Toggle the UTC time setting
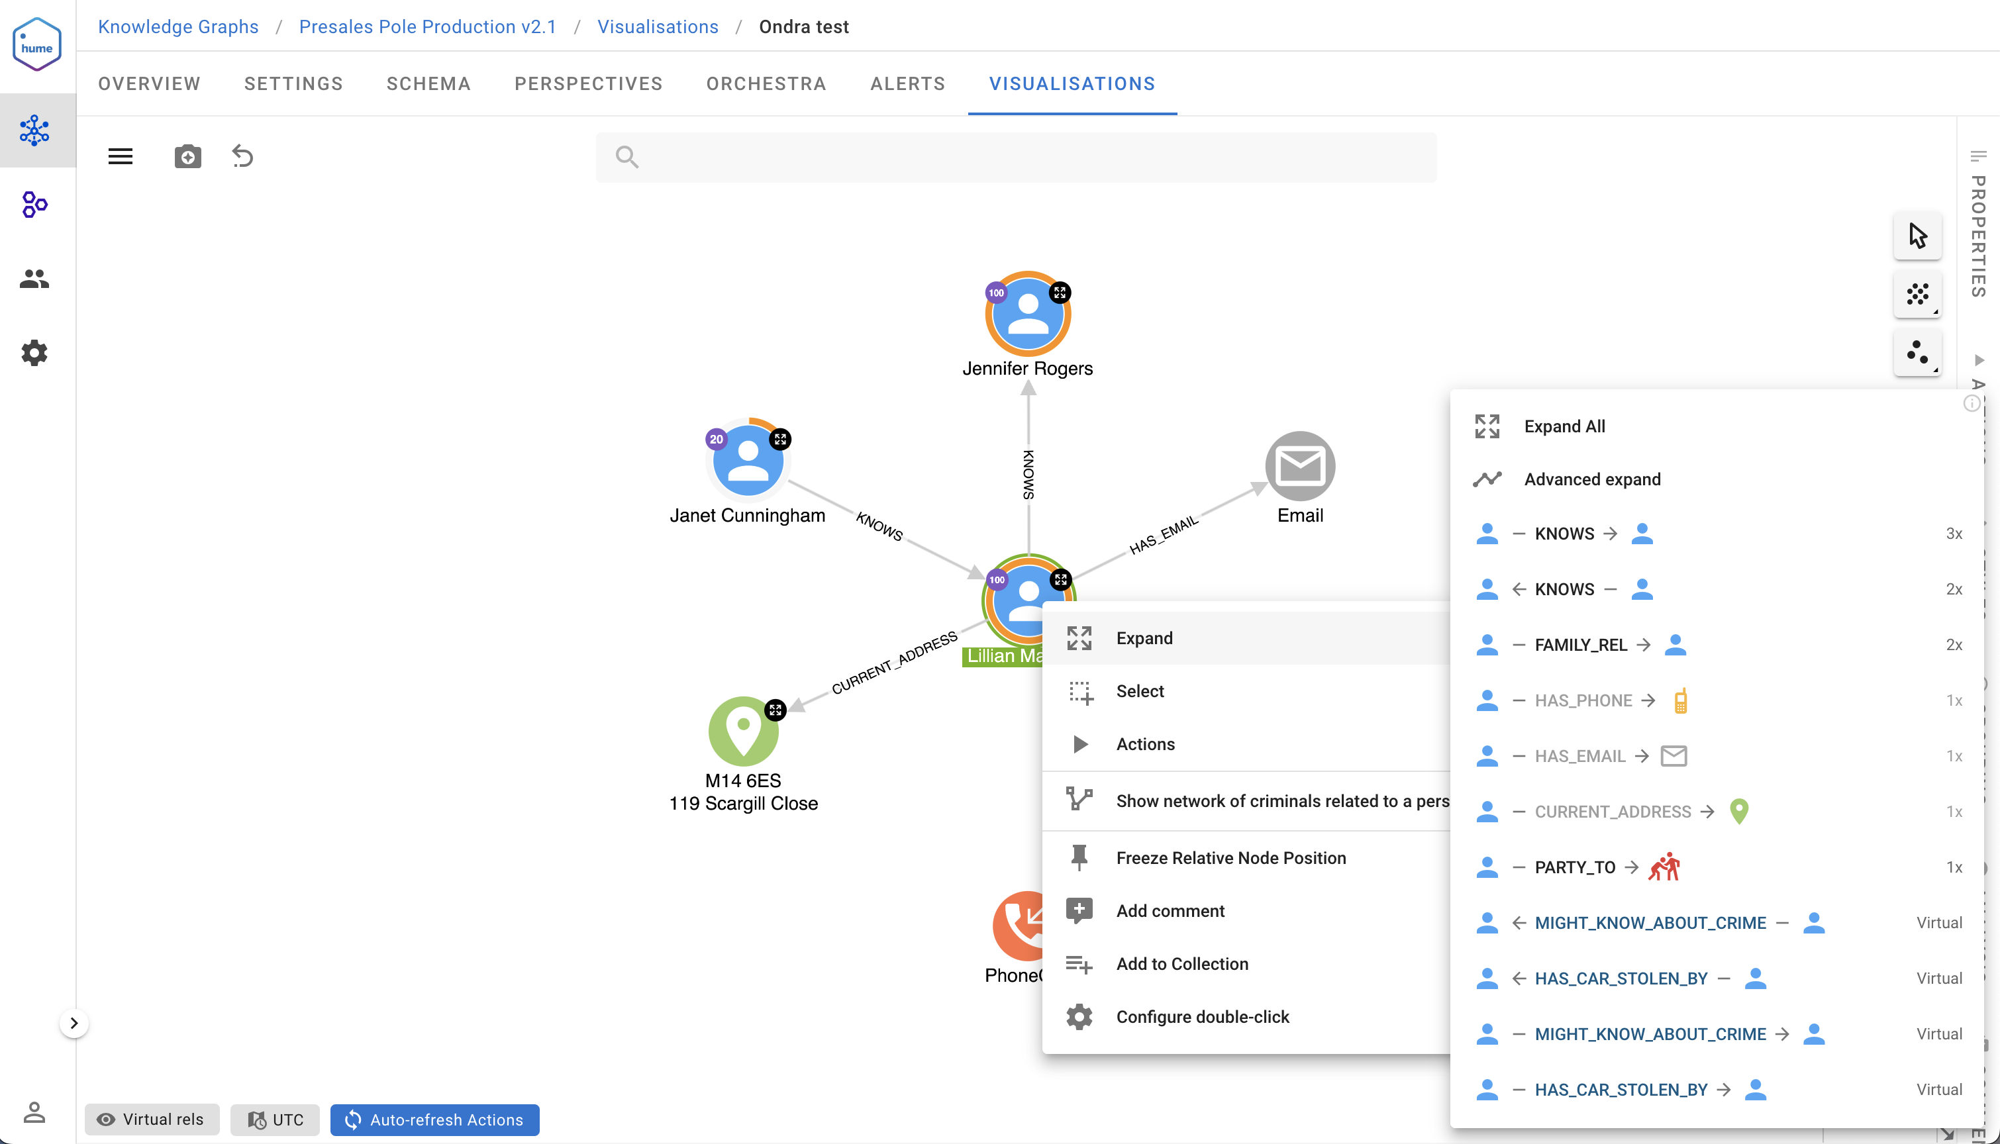This screenshot has width=2000, height=1144. pos(275,1120)
